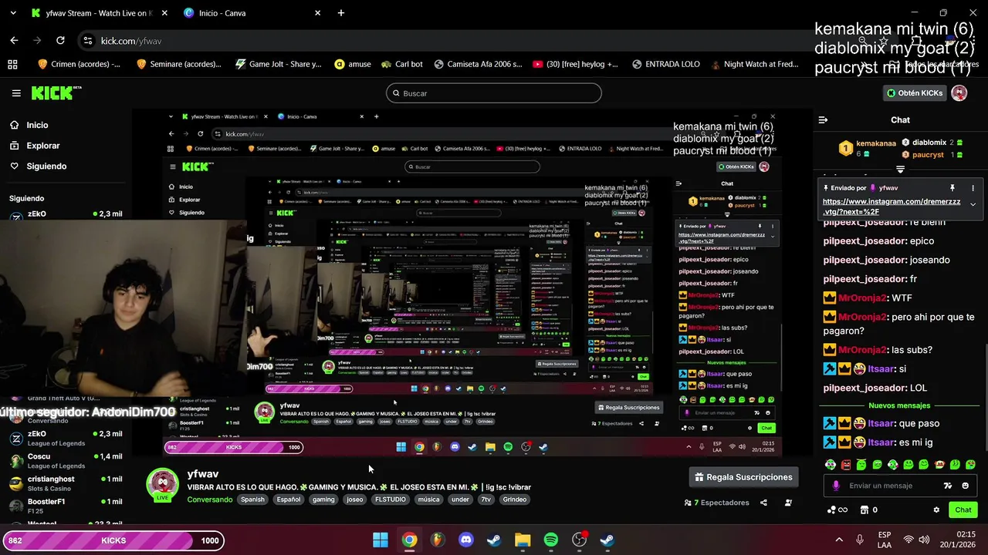Click paucryst in gift leaderboard
Screen dimensions: 988x555
tap(928, 155)
